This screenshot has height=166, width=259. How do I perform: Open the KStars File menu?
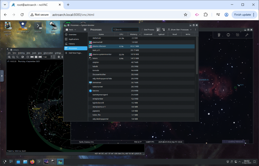(9, 53)
